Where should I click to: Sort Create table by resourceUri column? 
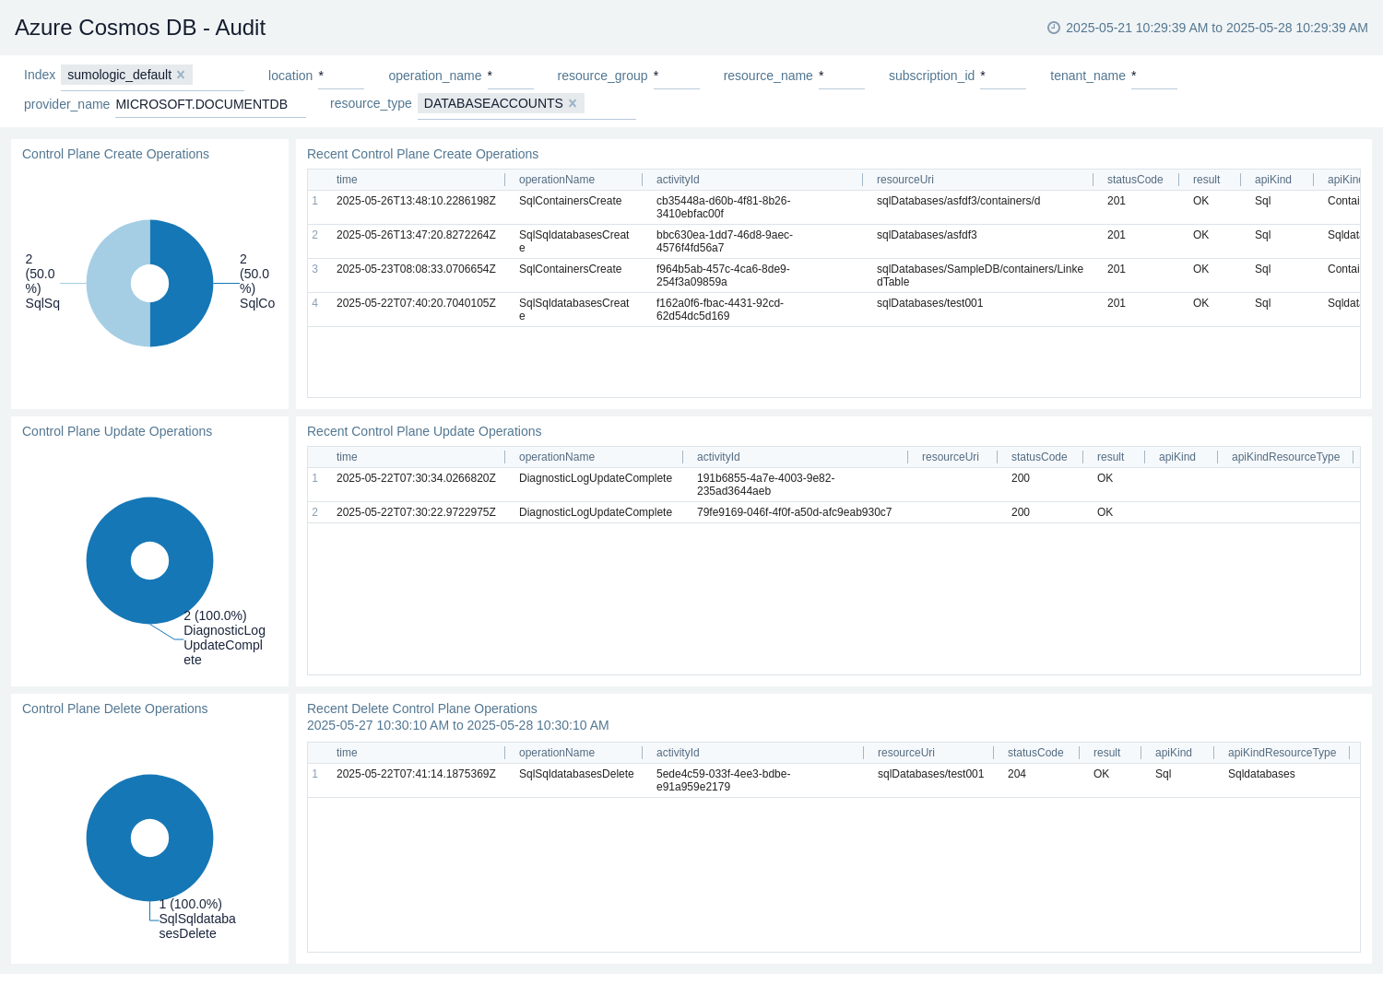[905, 180]
